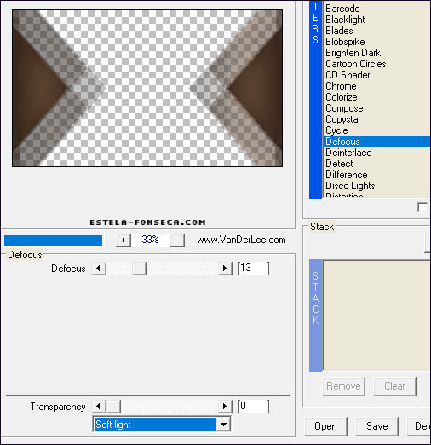Click the Defocus slider thumb
The width and height of the screenshot is (431, 445).
point(139,269)
